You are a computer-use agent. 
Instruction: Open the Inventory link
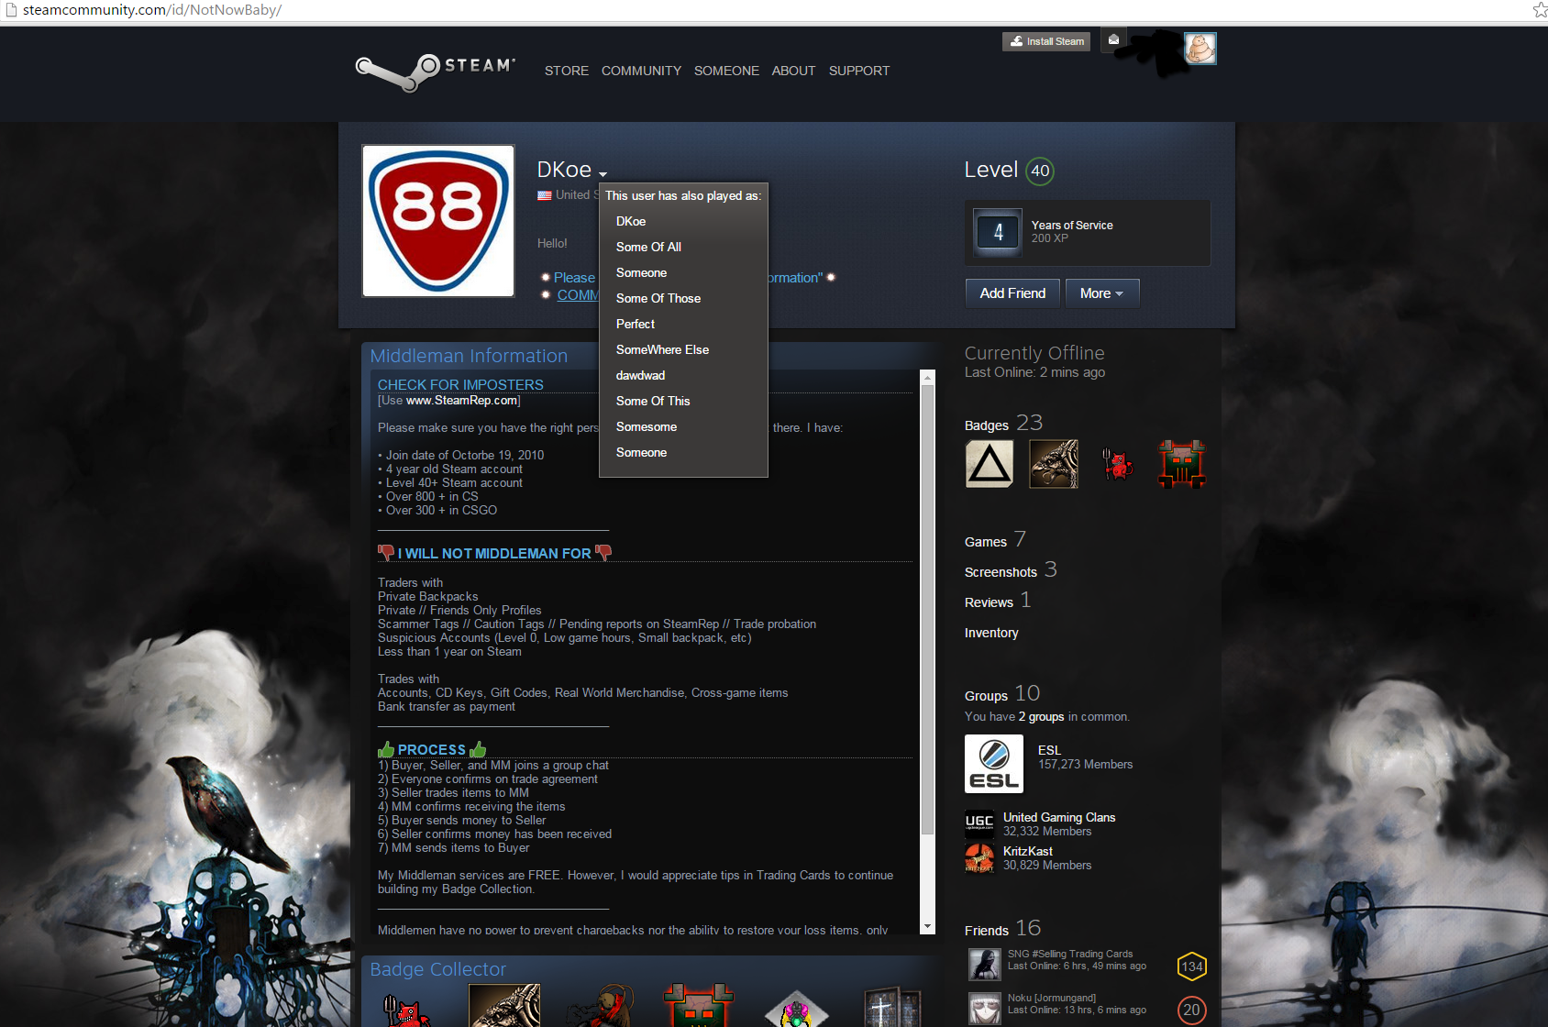click(990, 633)
